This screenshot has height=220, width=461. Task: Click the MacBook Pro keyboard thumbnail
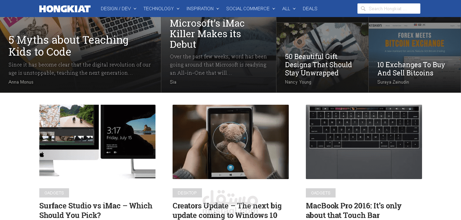pyautogui.click(x=364, y=142)
